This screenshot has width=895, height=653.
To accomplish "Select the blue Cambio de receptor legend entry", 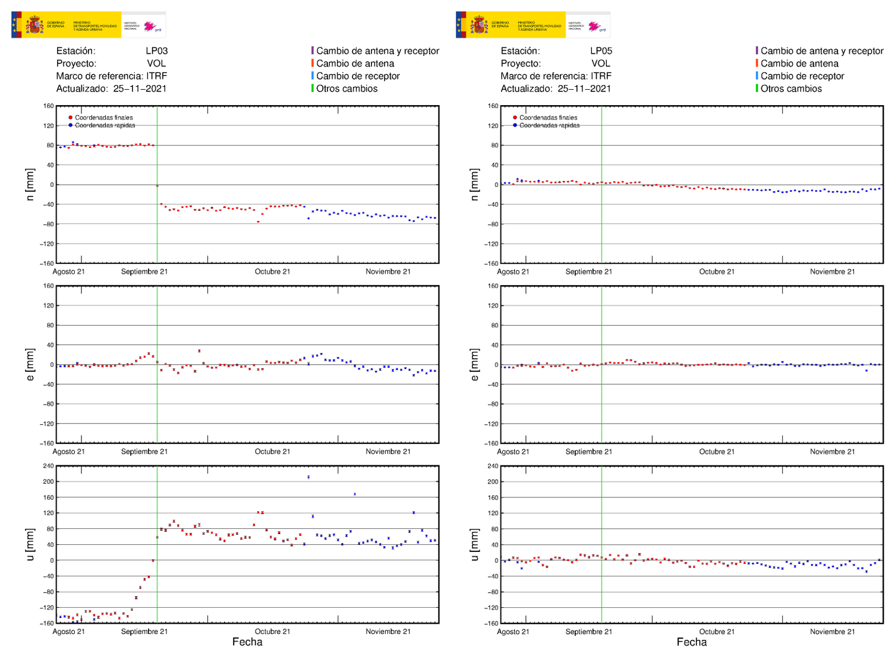I will [x=314, y=76].
